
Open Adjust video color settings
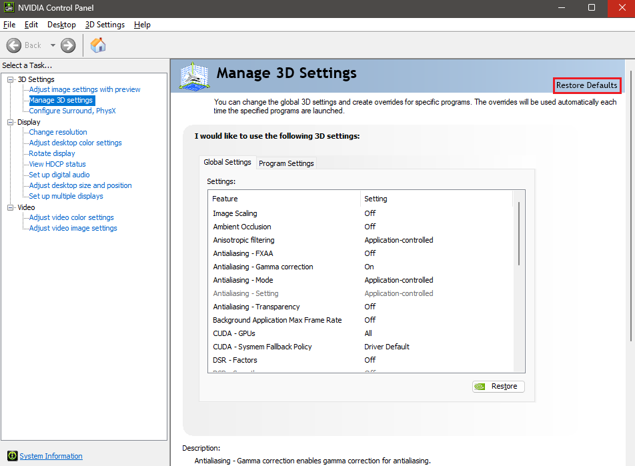pyautogui.click(x=71, y=217)
